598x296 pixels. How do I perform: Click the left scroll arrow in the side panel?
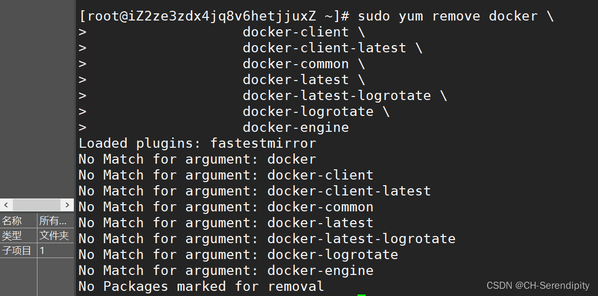[x=6, y=205]
